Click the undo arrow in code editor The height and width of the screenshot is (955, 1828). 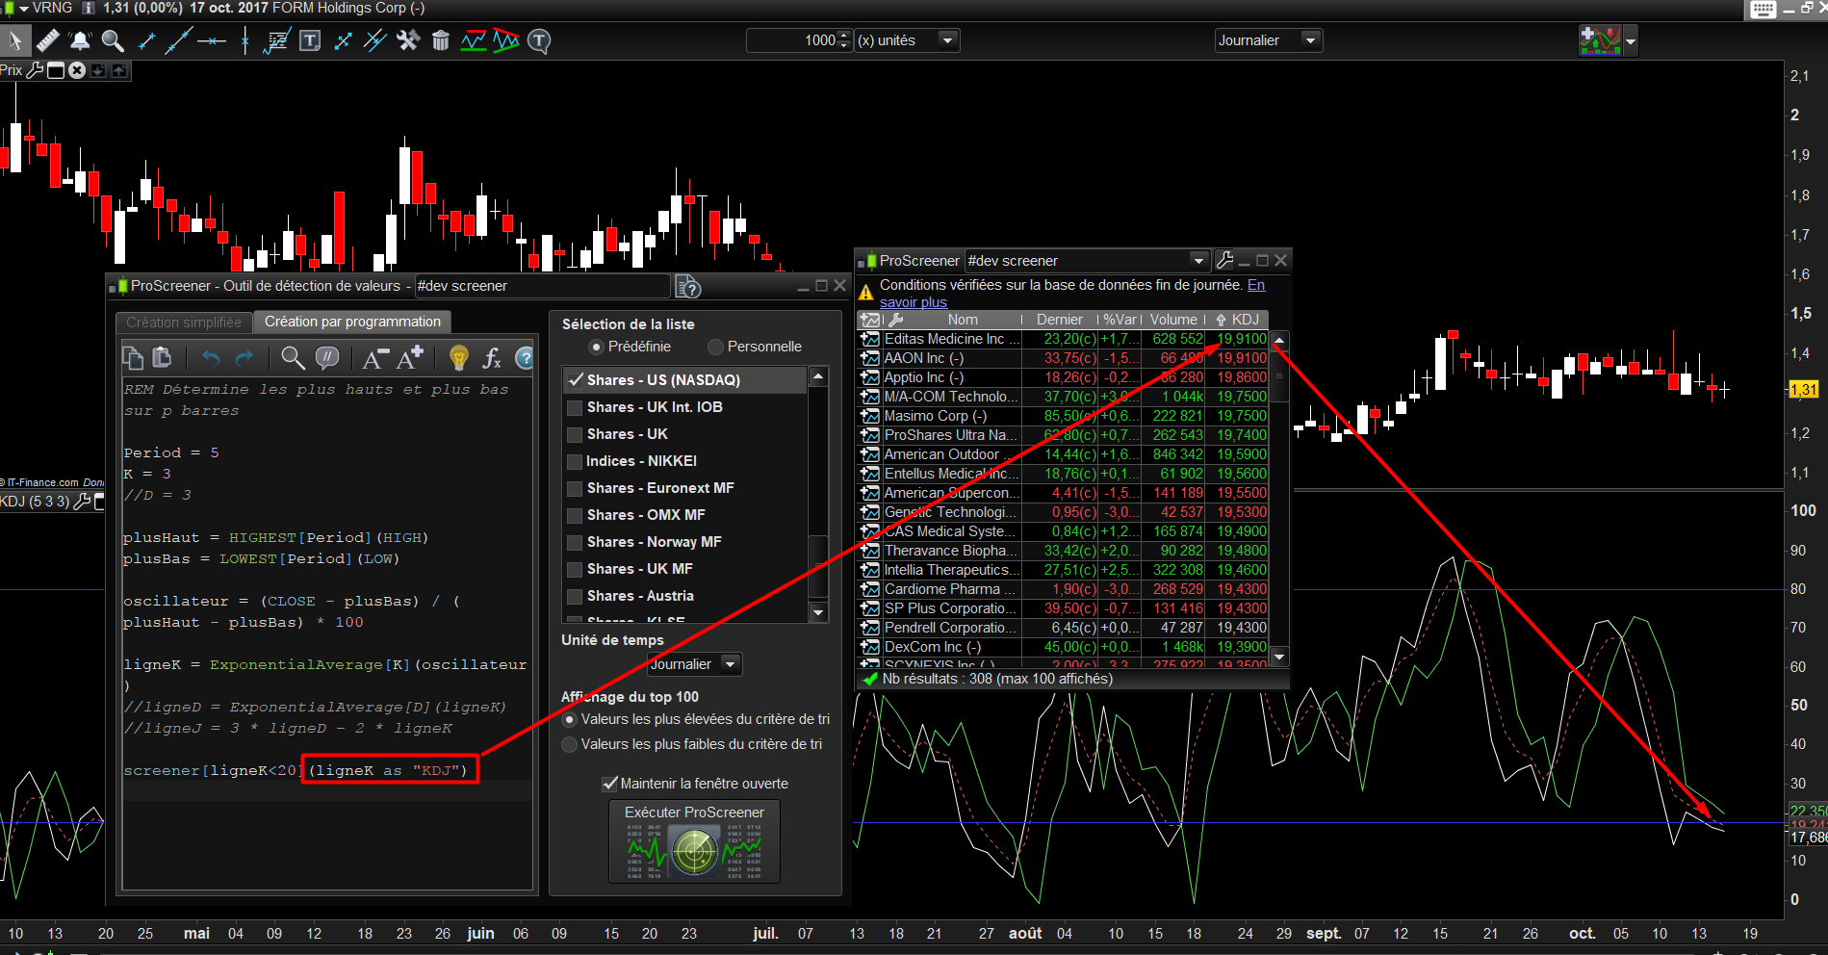[211, 358]
